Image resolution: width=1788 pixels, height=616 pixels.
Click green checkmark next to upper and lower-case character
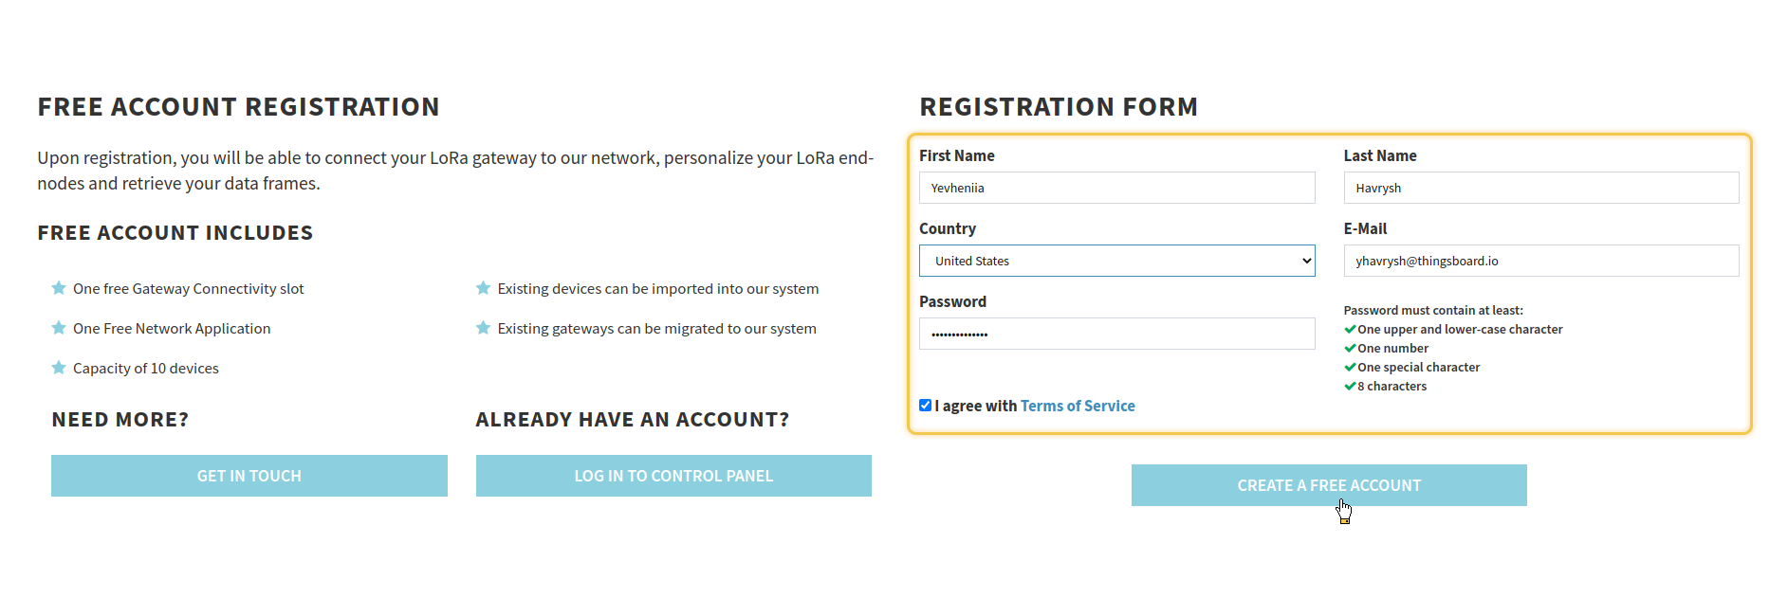[x=1350, y=330]
